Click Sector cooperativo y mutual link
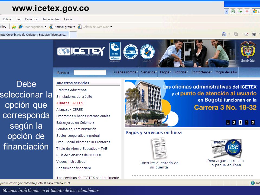Screen dimensions: 260x195 78,136
